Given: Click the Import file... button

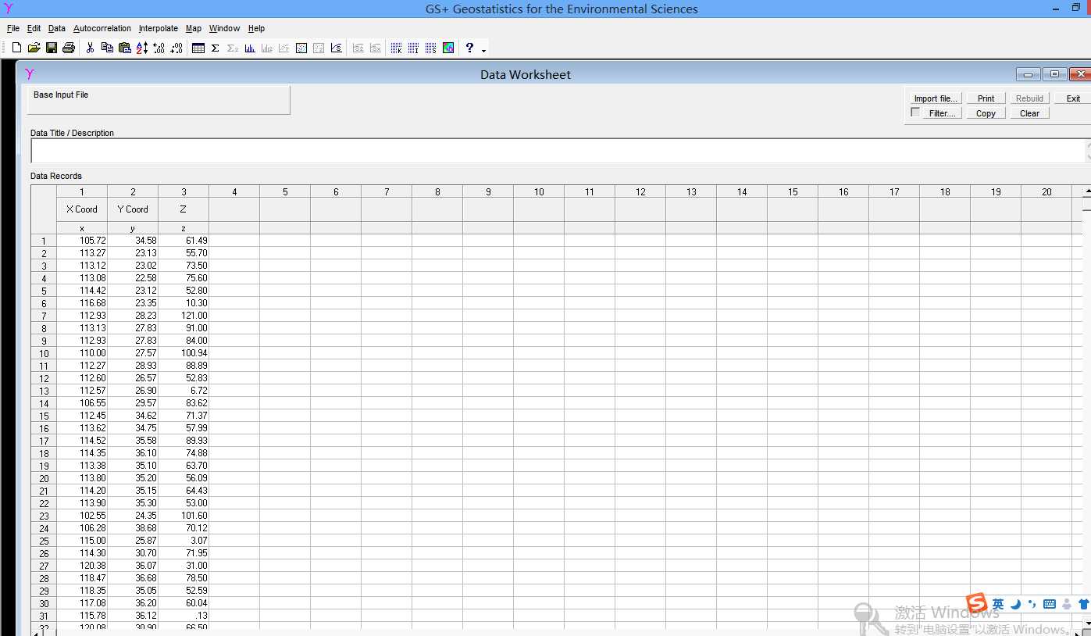Looking at the screenshot, I should [936, 98].
